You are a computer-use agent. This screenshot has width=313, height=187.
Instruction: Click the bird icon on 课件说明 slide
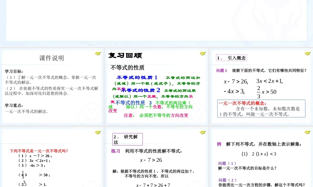point(98,54)
